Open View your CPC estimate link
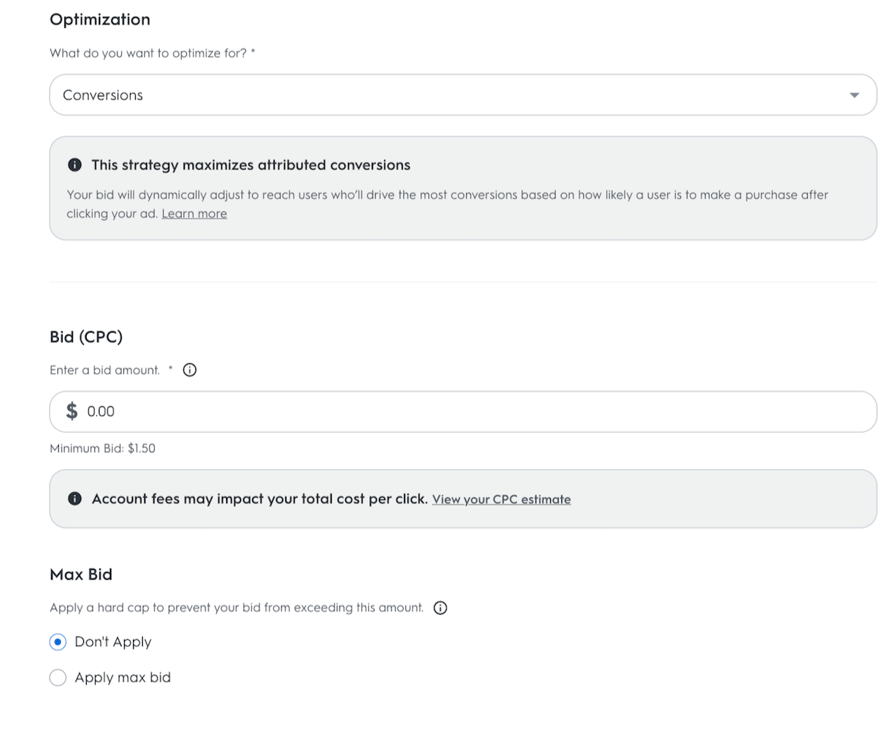Viewport: 896px width, 747px height. pyautogui.click(x=501, y=499)
